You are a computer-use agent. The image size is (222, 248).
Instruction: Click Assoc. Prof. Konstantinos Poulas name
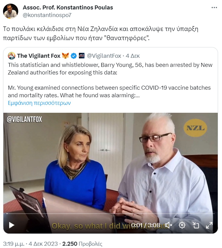(68, 7)
